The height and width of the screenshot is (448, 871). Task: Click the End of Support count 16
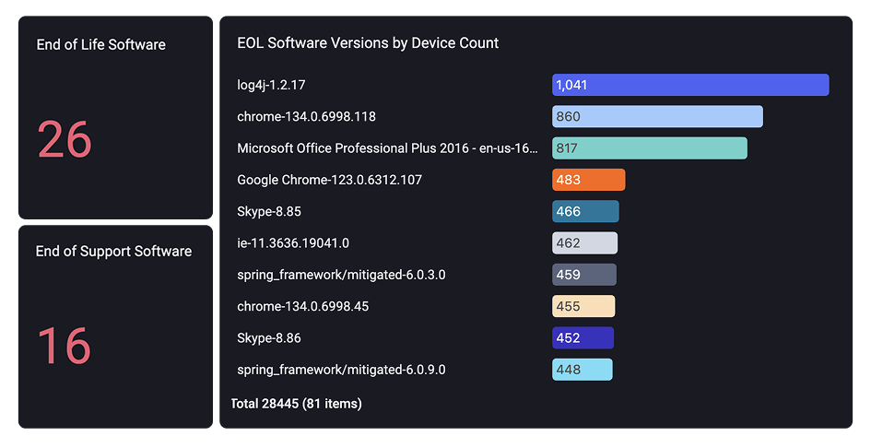(x=64, y=346)
